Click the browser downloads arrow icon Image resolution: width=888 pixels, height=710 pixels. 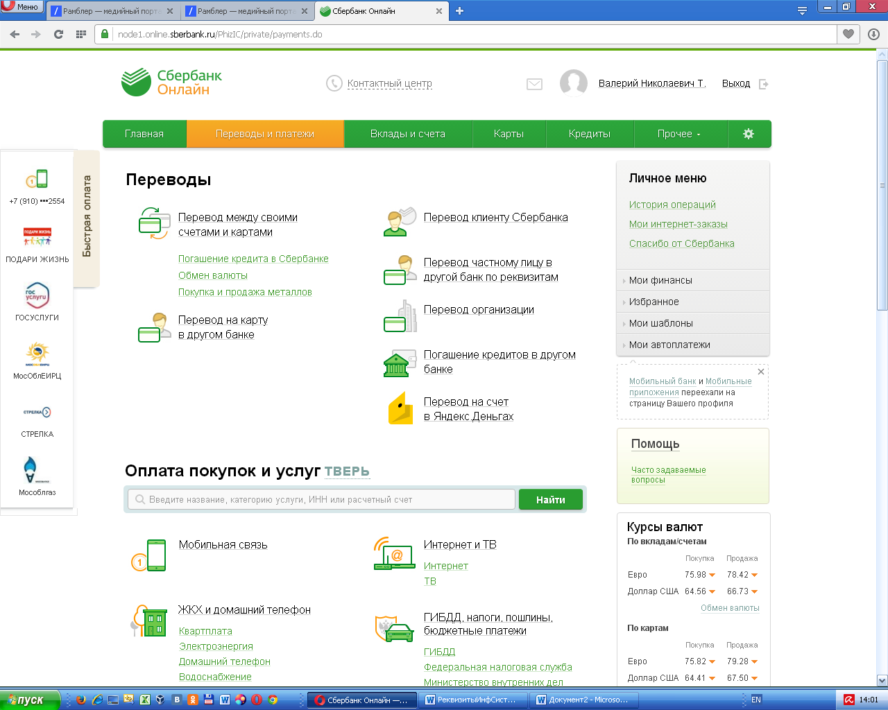click(873, 34)
